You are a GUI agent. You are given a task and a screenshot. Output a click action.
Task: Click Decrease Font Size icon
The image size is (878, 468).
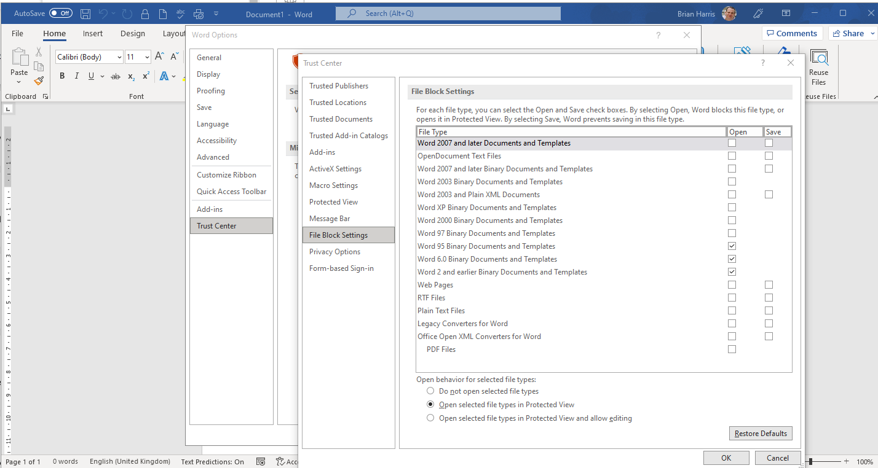(x=174, y=57)
